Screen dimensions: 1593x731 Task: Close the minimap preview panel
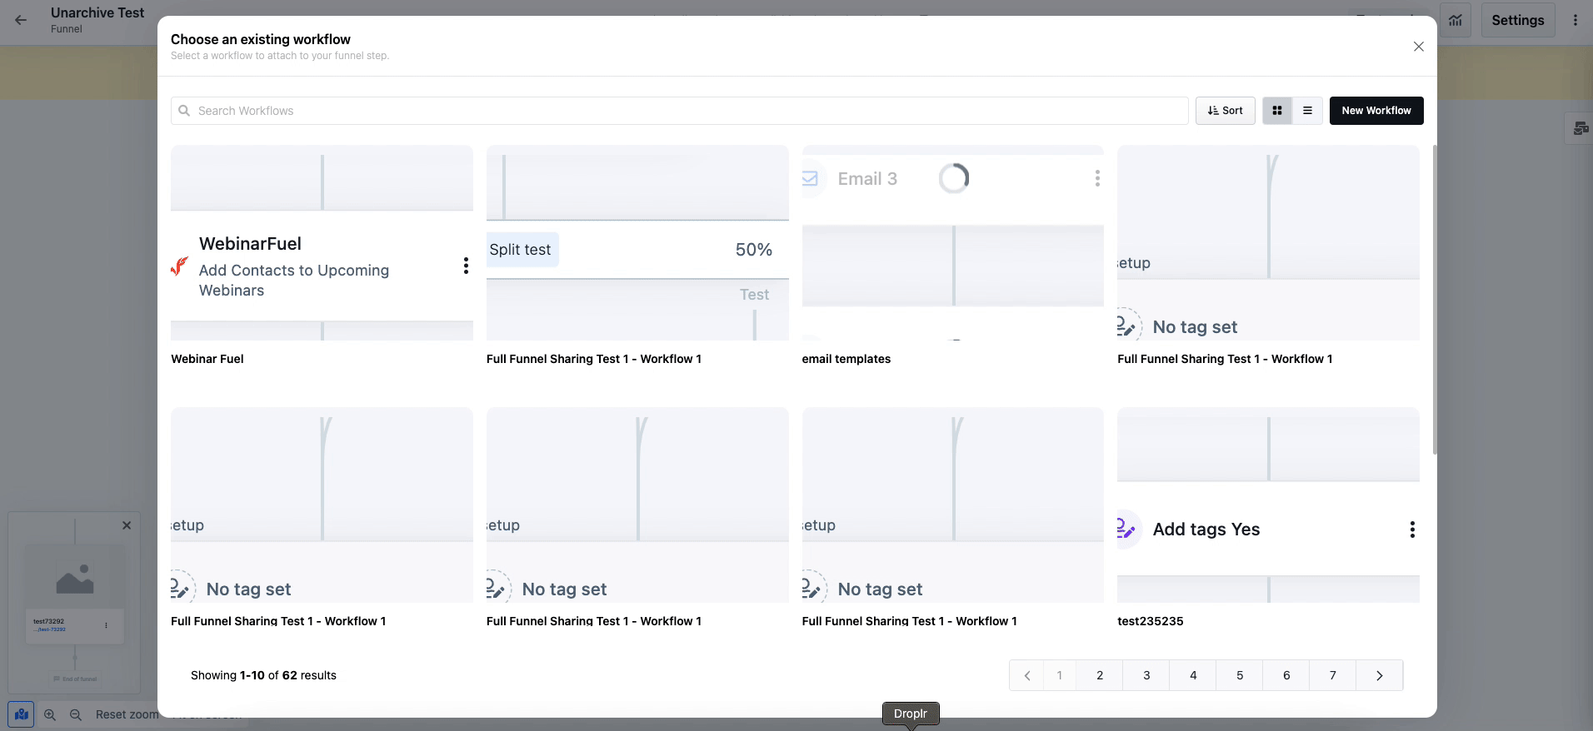[x=127, y=525]
